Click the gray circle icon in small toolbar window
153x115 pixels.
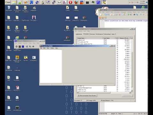click(x=17, y=47)
